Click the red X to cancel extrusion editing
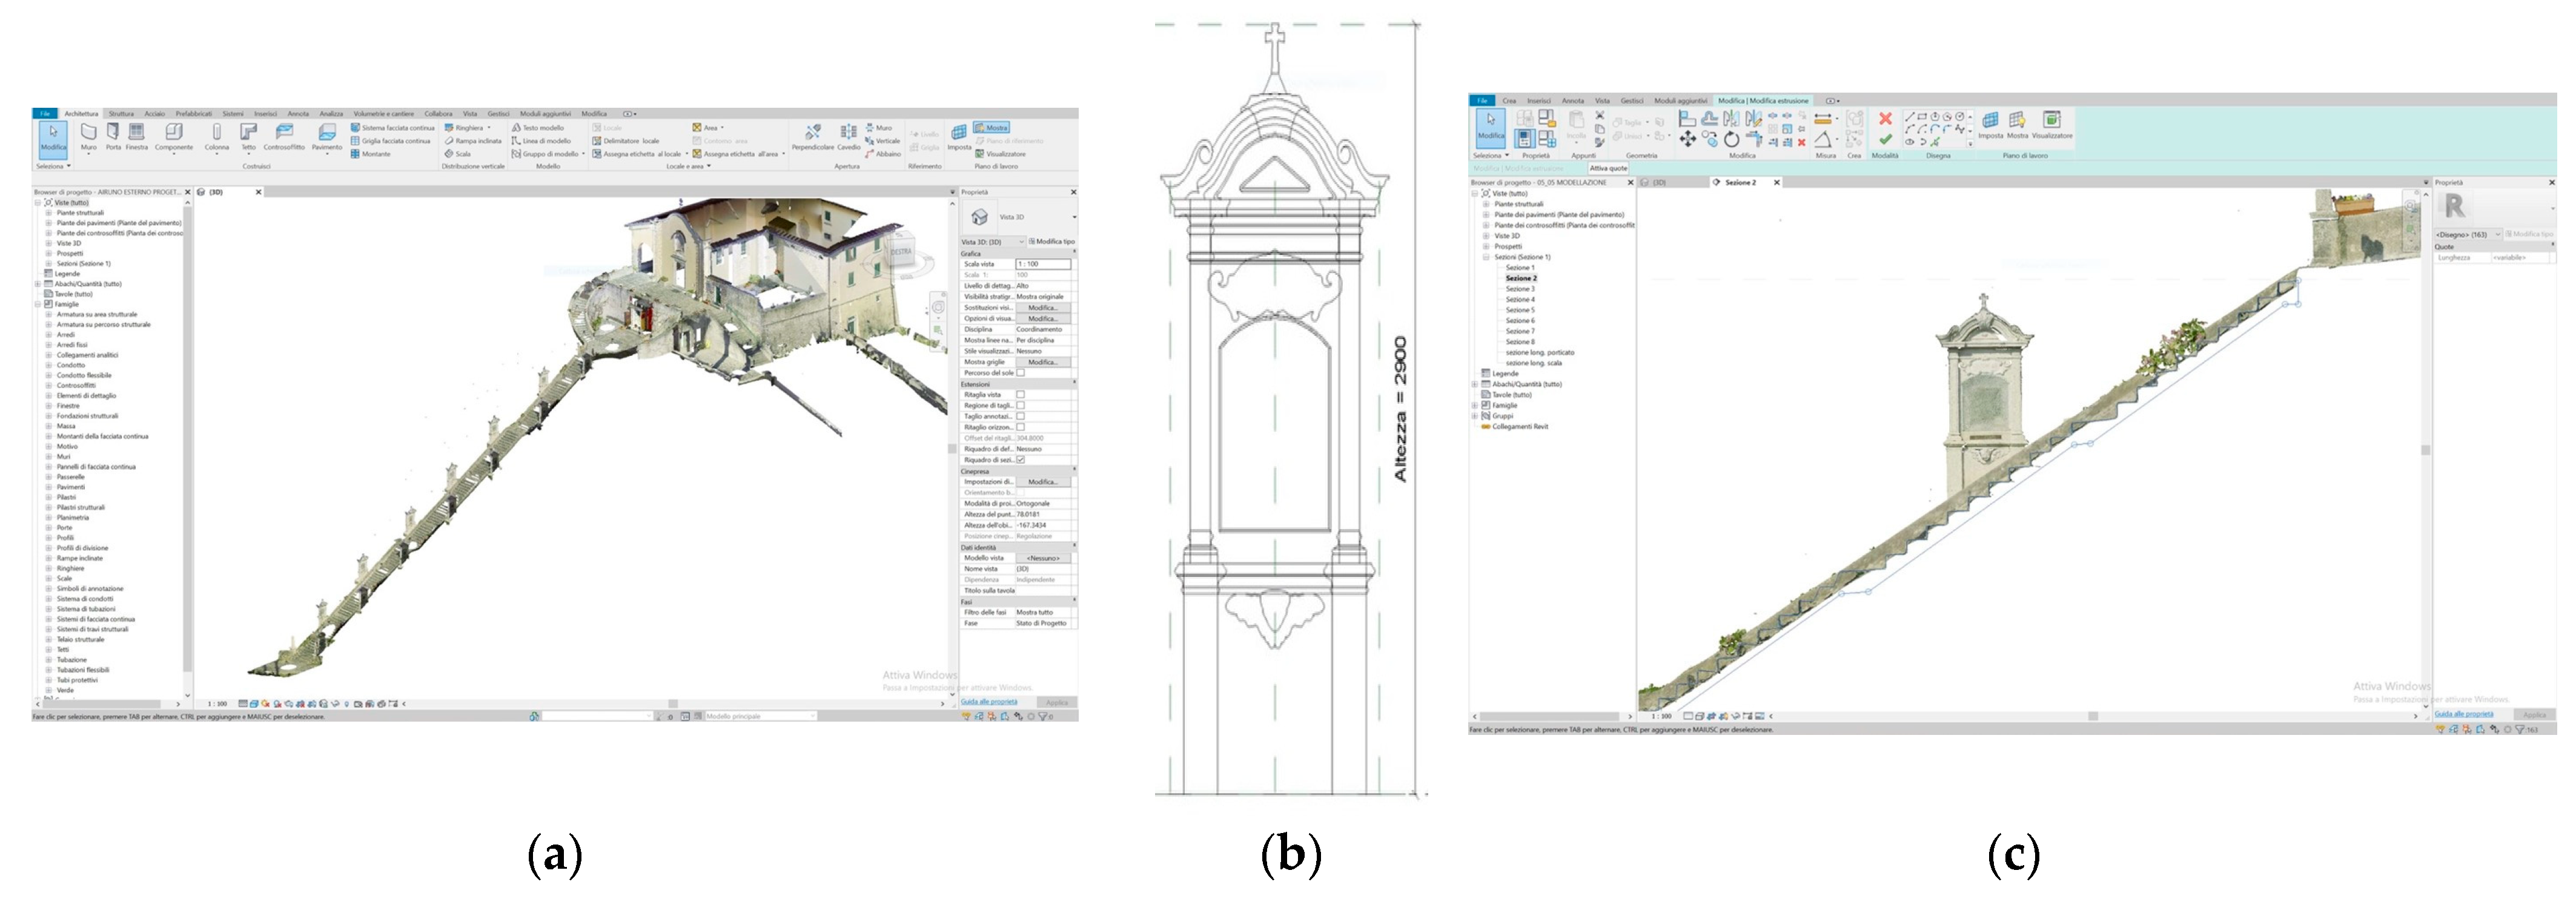Viewport: 2576px width, 899px height. (1887, 119)
